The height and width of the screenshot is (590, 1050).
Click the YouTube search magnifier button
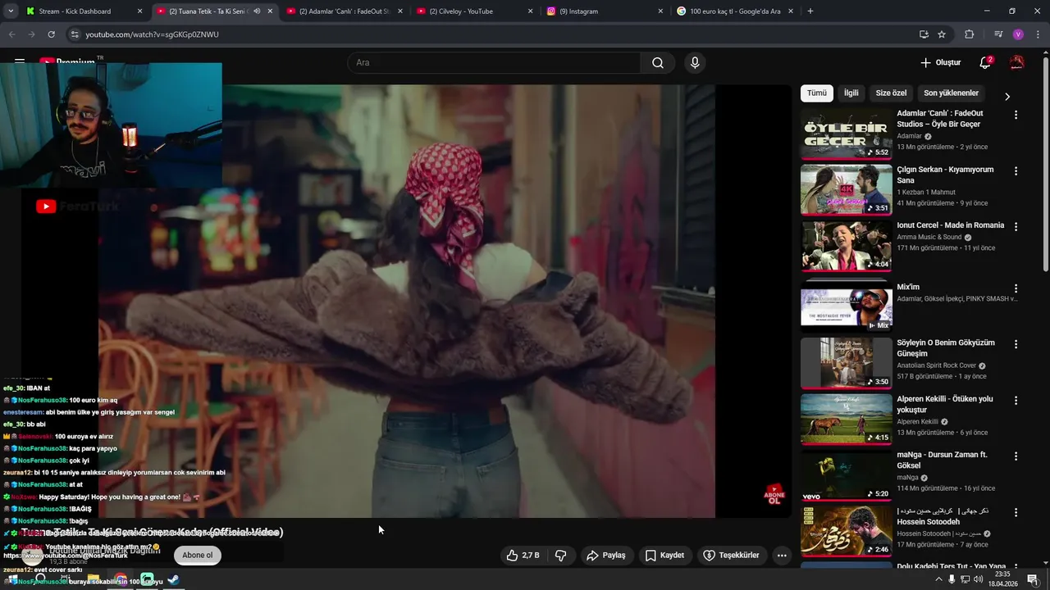click(x=658, y=63)
